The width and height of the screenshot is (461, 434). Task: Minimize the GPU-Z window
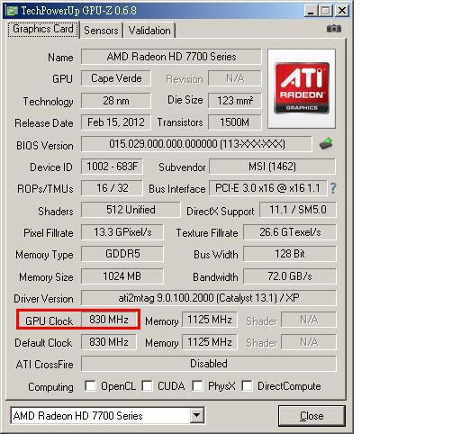tap(311, 11)
